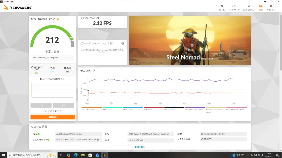Screen dimensions: 282x158
Task: Click the time field showing 22:25 +09:00
Action: click(x=223, y=134)
